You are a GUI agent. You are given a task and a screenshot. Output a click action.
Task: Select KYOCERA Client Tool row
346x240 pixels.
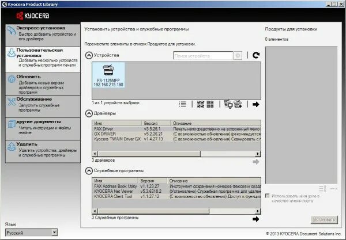pos(176,196)
